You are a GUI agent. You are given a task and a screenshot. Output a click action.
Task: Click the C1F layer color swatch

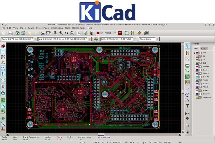tap(197, 53)
